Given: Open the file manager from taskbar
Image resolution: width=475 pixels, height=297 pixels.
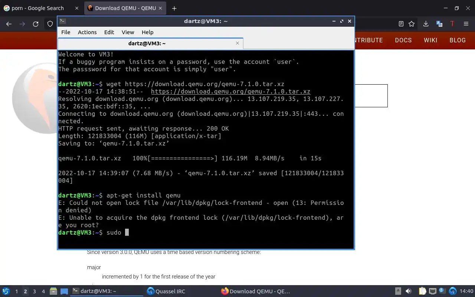Looking at the screenshot, I should point(53,291).
